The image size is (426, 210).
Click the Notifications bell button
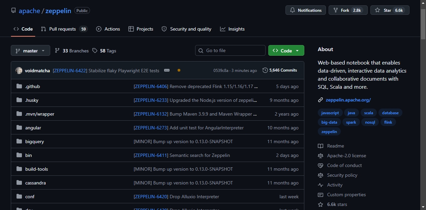coord(306,10)
